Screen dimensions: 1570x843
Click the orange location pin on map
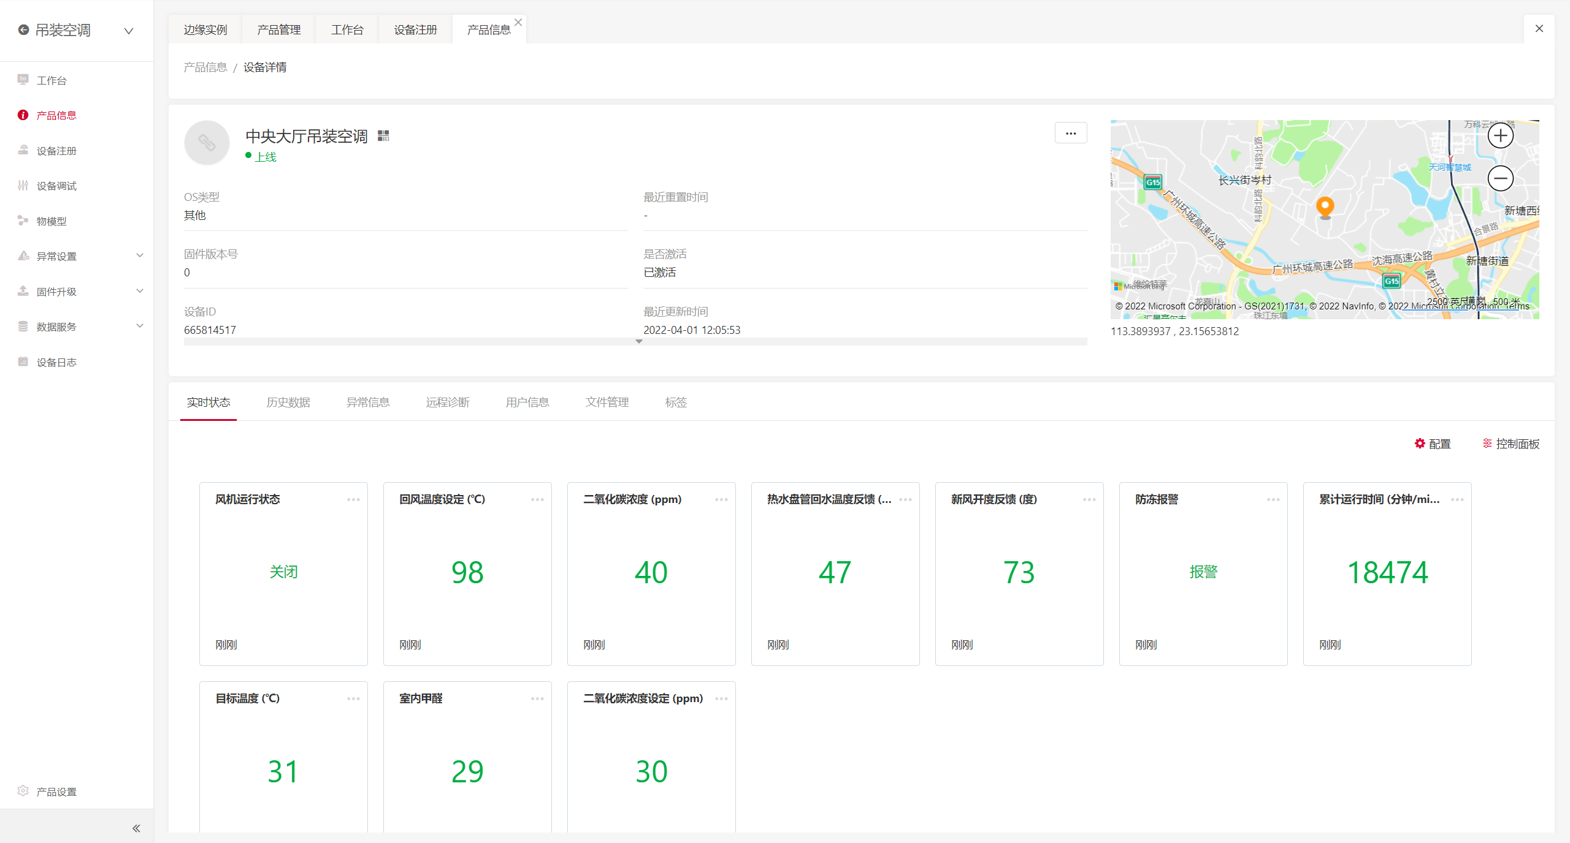tap(1325, 206)
